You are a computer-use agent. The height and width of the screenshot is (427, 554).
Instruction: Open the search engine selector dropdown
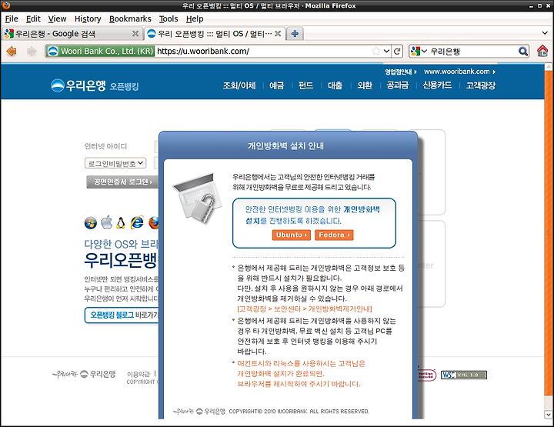click(419, 52)
